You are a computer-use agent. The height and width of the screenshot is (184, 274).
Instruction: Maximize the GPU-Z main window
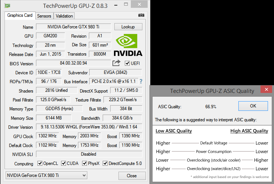click(x=126, y=4)
